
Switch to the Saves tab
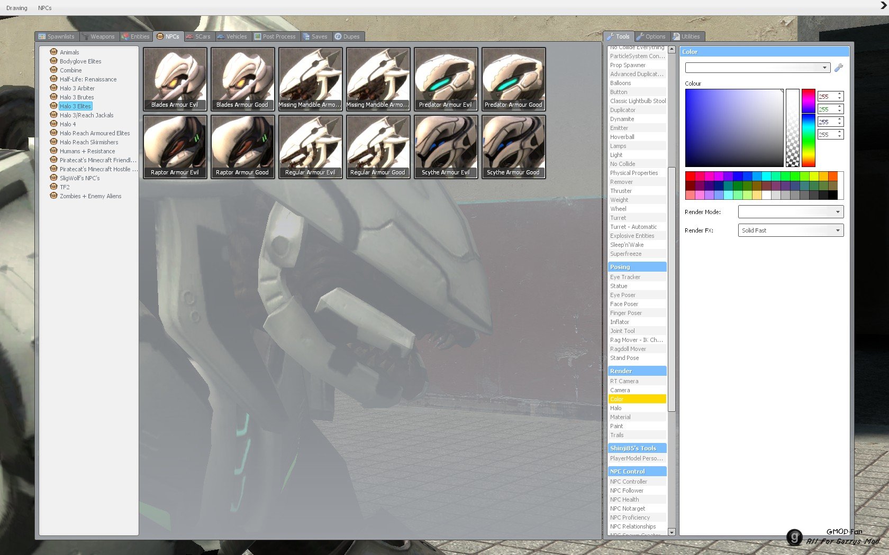click(315, 36)
